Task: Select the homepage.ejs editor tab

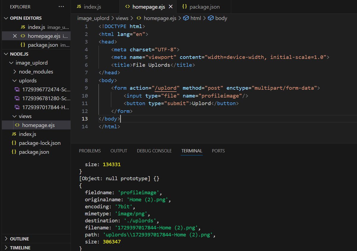Action: pos(148,7)
